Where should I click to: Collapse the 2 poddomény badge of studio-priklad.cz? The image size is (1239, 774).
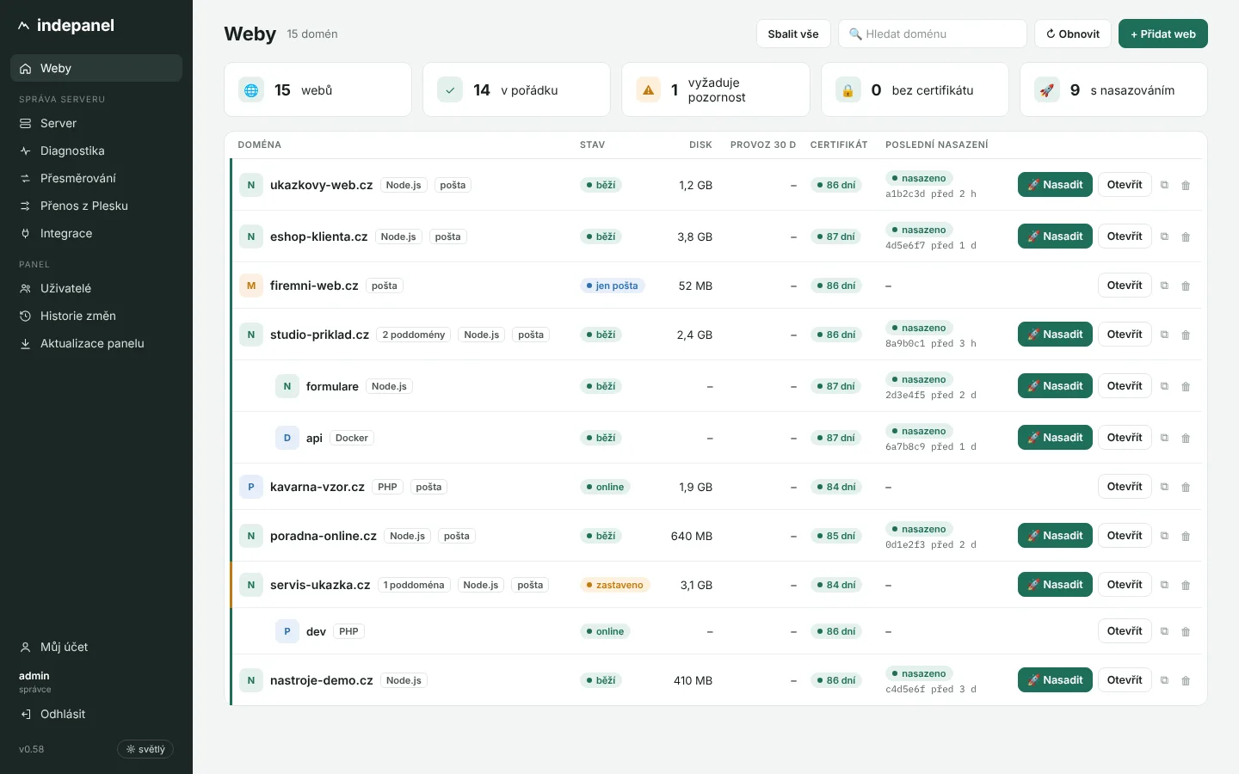[414, 335]
